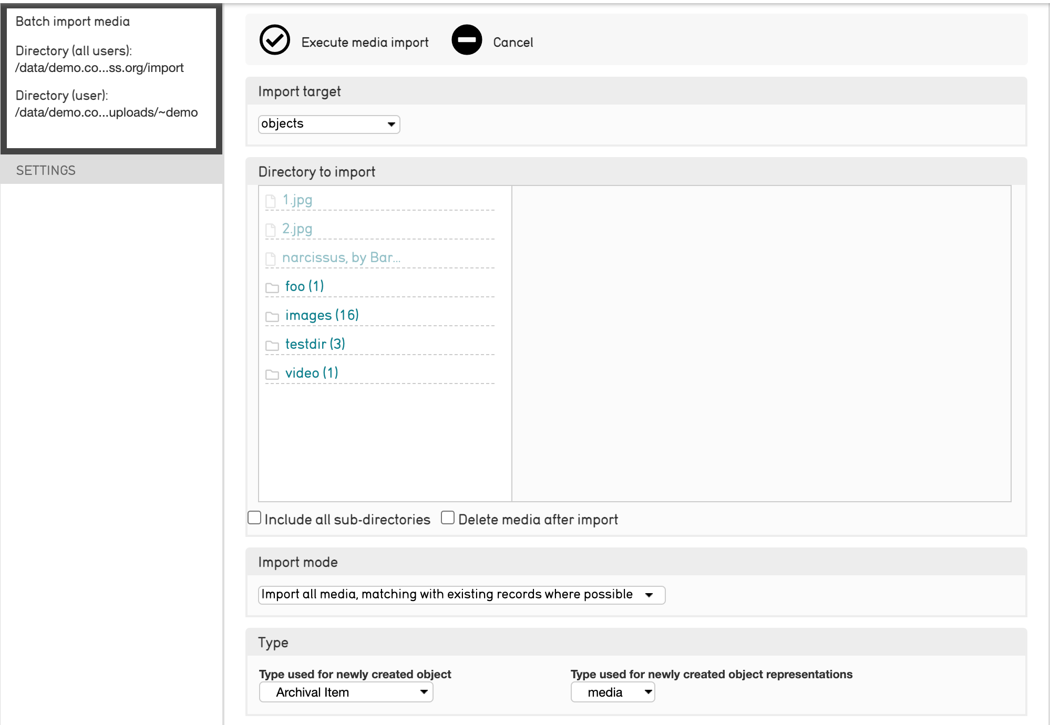
Task: Open the images (16) directory
Action: [x=322, y=315]
